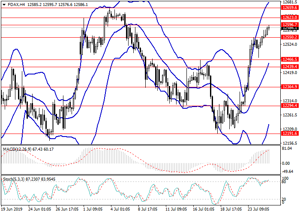Viewport: 300px width, 214px height.
Task: Click the 12596.7 red price label
Action: [290, 25]
